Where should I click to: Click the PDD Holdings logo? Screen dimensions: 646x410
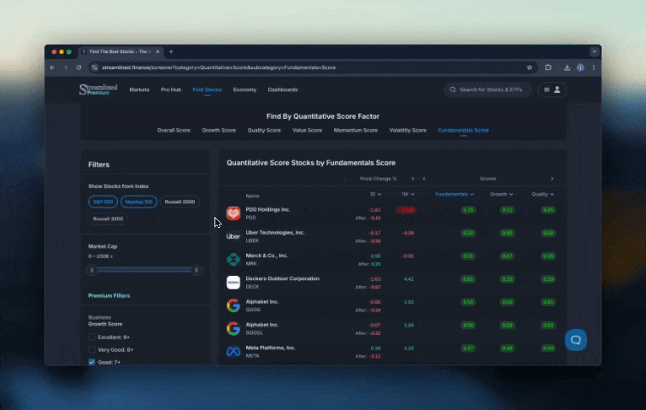point(233,214)
